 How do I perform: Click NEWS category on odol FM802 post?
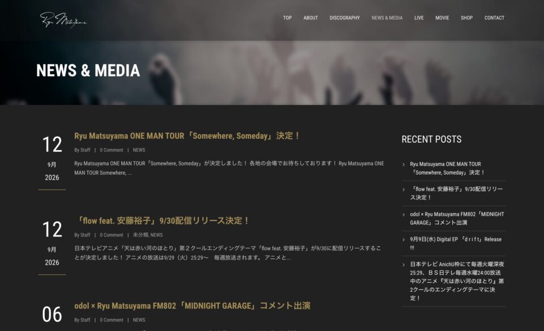pos(139,320)
